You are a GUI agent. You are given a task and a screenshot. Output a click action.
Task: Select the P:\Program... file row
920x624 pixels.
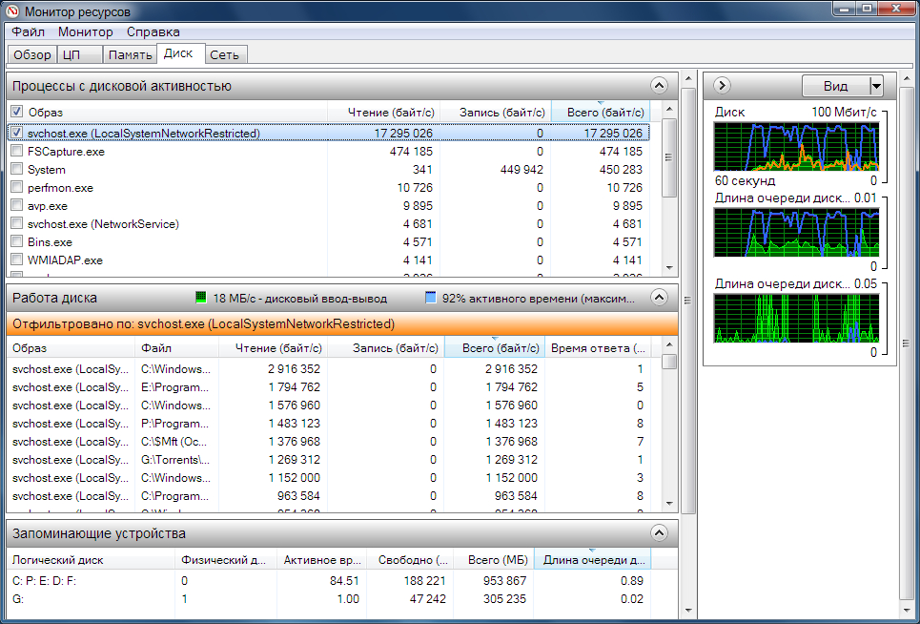[x=330, y=424]
